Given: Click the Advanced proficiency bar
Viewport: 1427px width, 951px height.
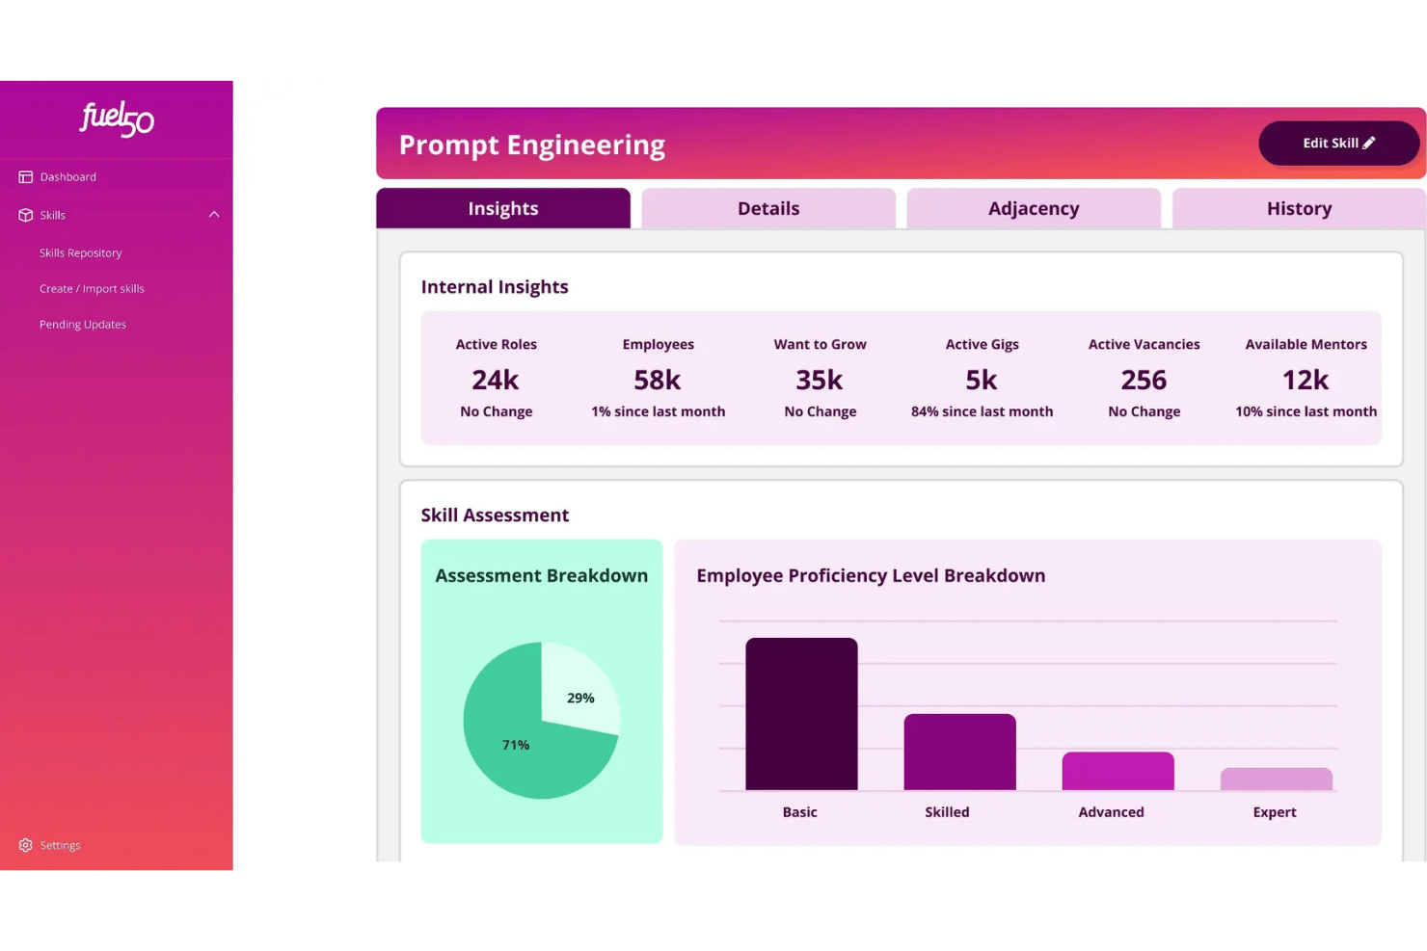Looking at the screenshot, I should coord(1117,771).
